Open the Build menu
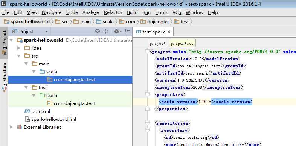 click(132, 12)
